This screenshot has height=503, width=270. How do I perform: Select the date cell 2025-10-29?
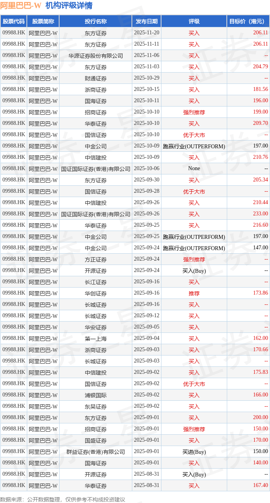click(147, 78)
